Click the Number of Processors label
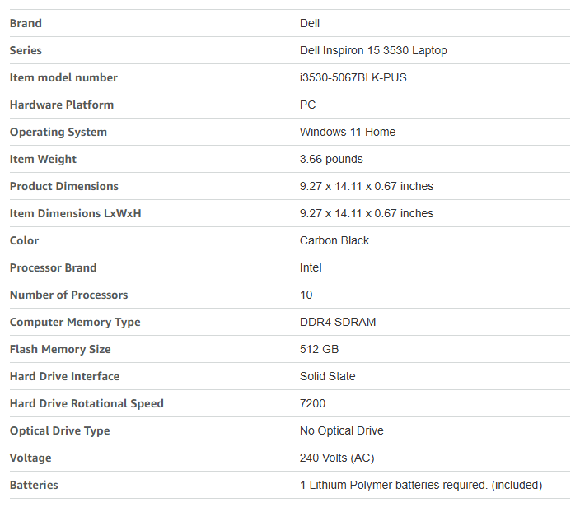This screenshot has width=580, height=507. [x=69, y=295]
